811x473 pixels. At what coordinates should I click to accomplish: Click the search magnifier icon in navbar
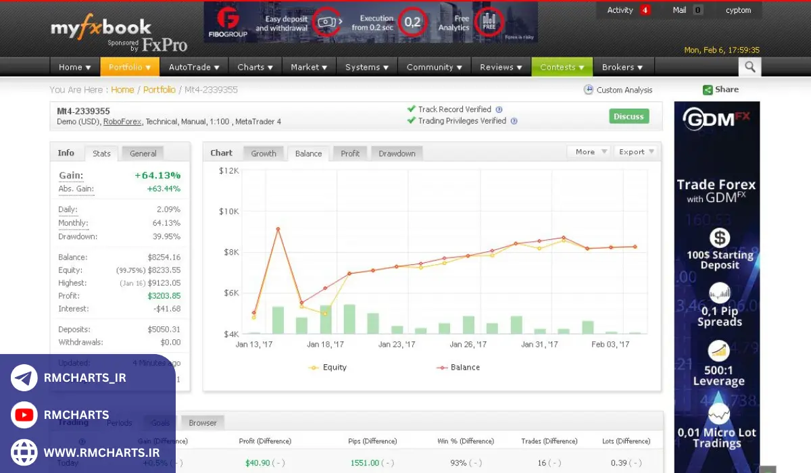[x=749, y=67]
